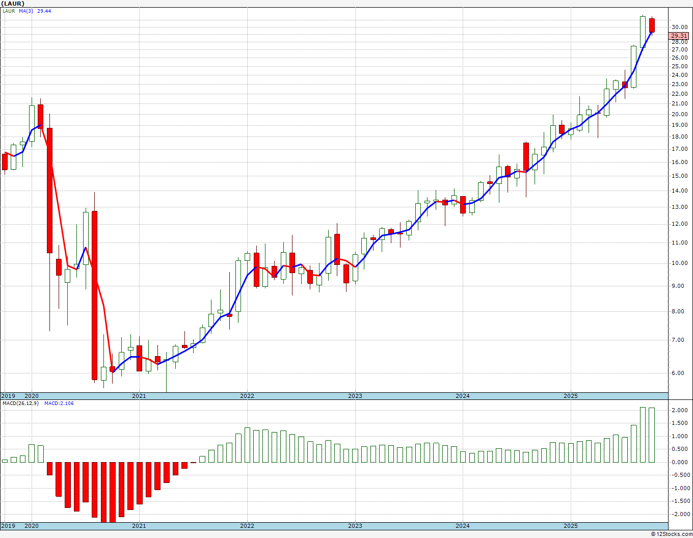Select the 21.00 price axis label
The image size is (693, 538).
(680, 104)
